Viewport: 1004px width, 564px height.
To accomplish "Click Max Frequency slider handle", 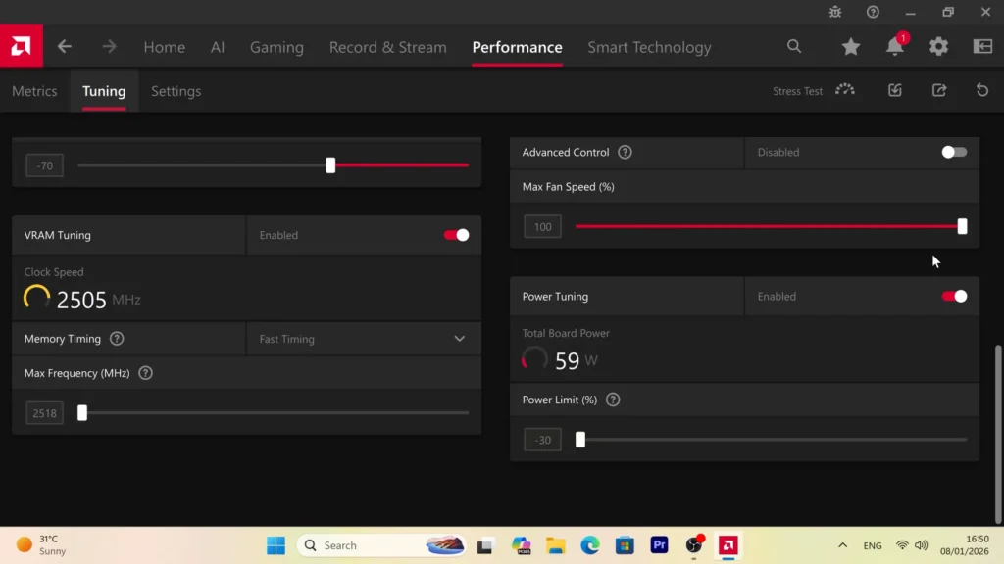I will click(x=82, y=413).
